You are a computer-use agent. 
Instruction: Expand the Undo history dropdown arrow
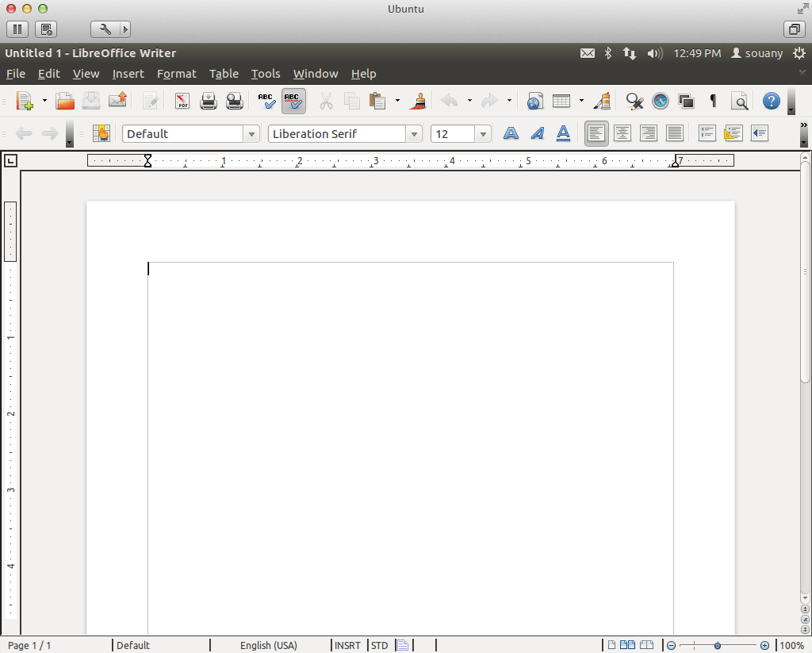469,101
